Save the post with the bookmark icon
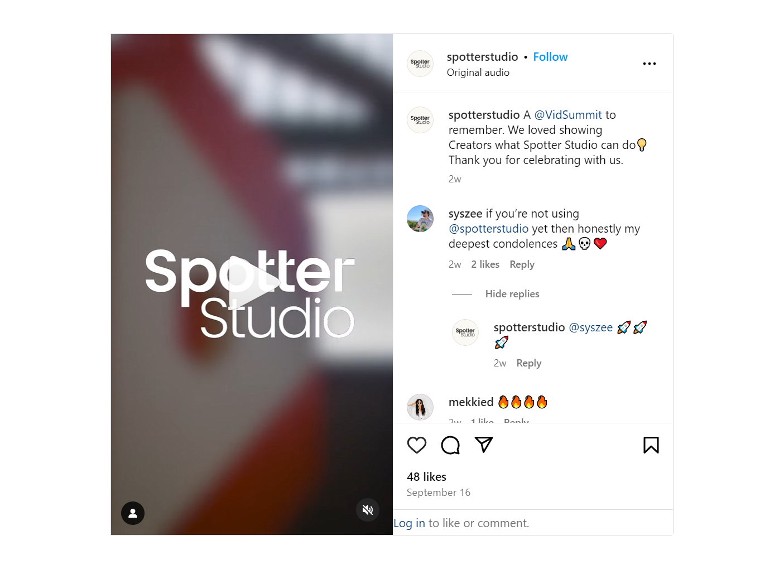The height and width of the screenshot is (574, 784). coord(651,445)
